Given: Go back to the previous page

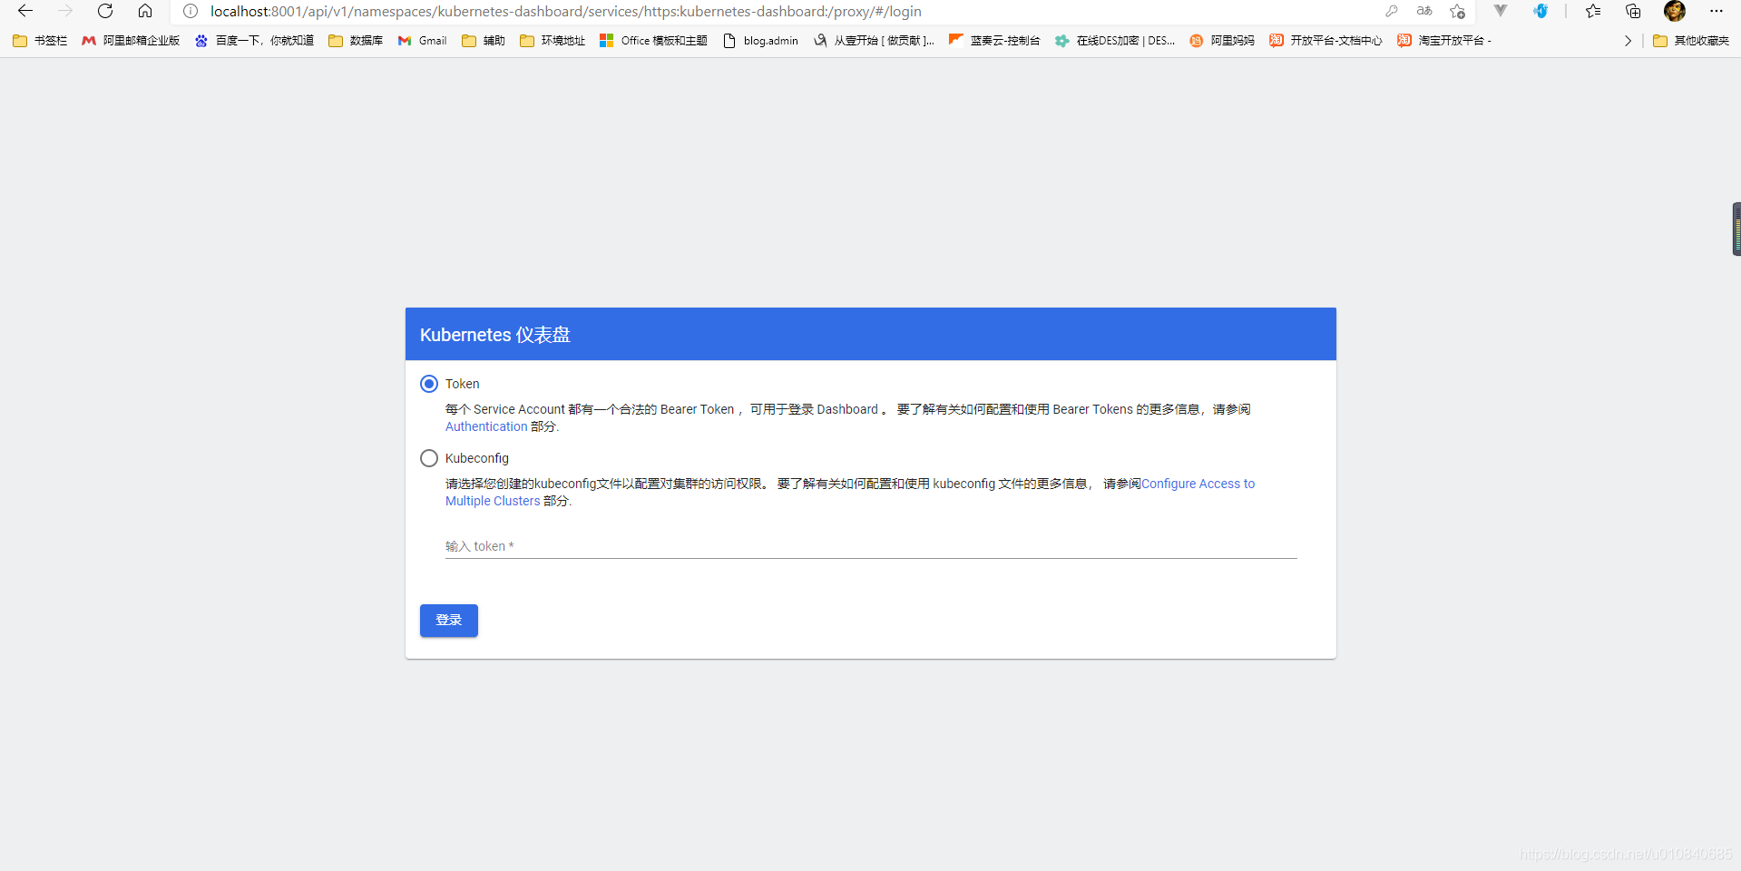Looking at the screenshot, I should point(25,11).
